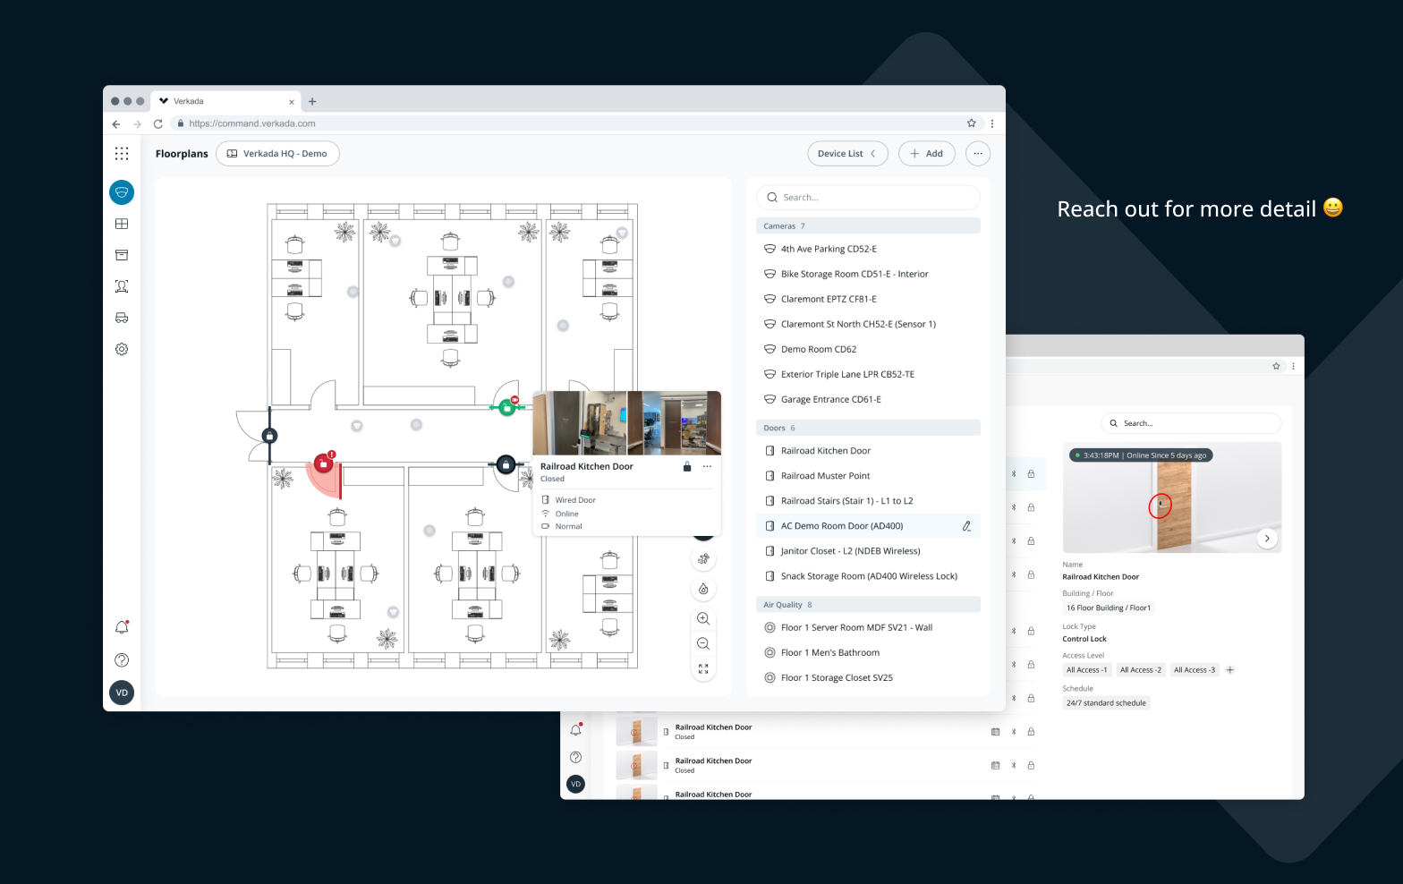The image size is (1403, 884).
Task: Edit AC Demo Room Door with pencil icon
Action: [x=966, y=526]
